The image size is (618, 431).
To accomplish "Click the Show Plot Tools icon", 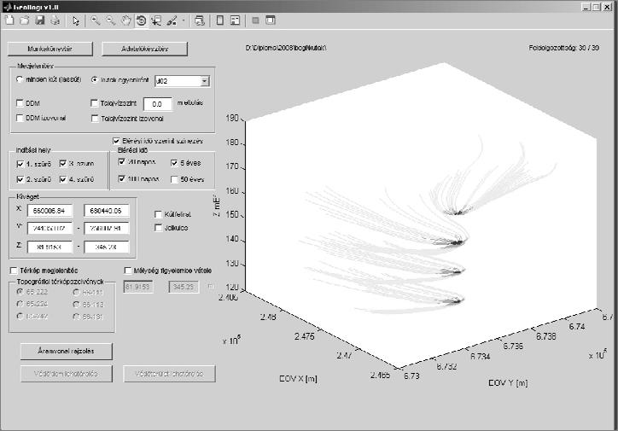I will 271,20.
